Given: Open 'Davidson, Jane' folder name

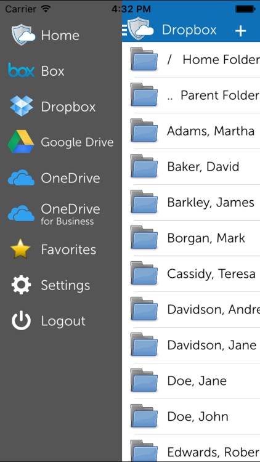Looking at the screenshot, I should tap(212, 345).
